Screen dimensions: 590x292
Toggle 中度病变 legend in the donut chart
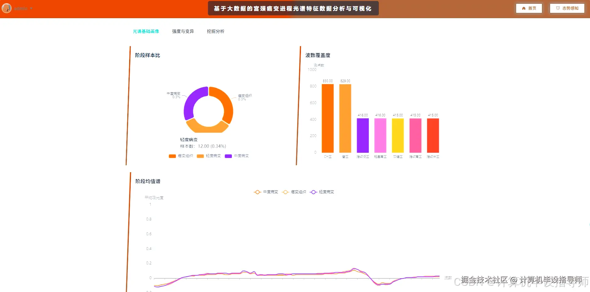click(x=237, y=156)
